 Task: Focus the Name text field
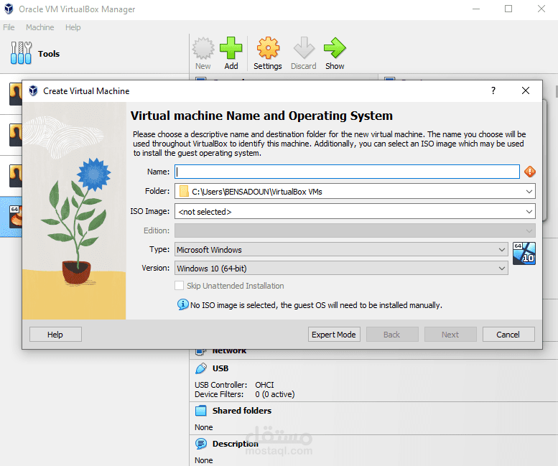347,172
